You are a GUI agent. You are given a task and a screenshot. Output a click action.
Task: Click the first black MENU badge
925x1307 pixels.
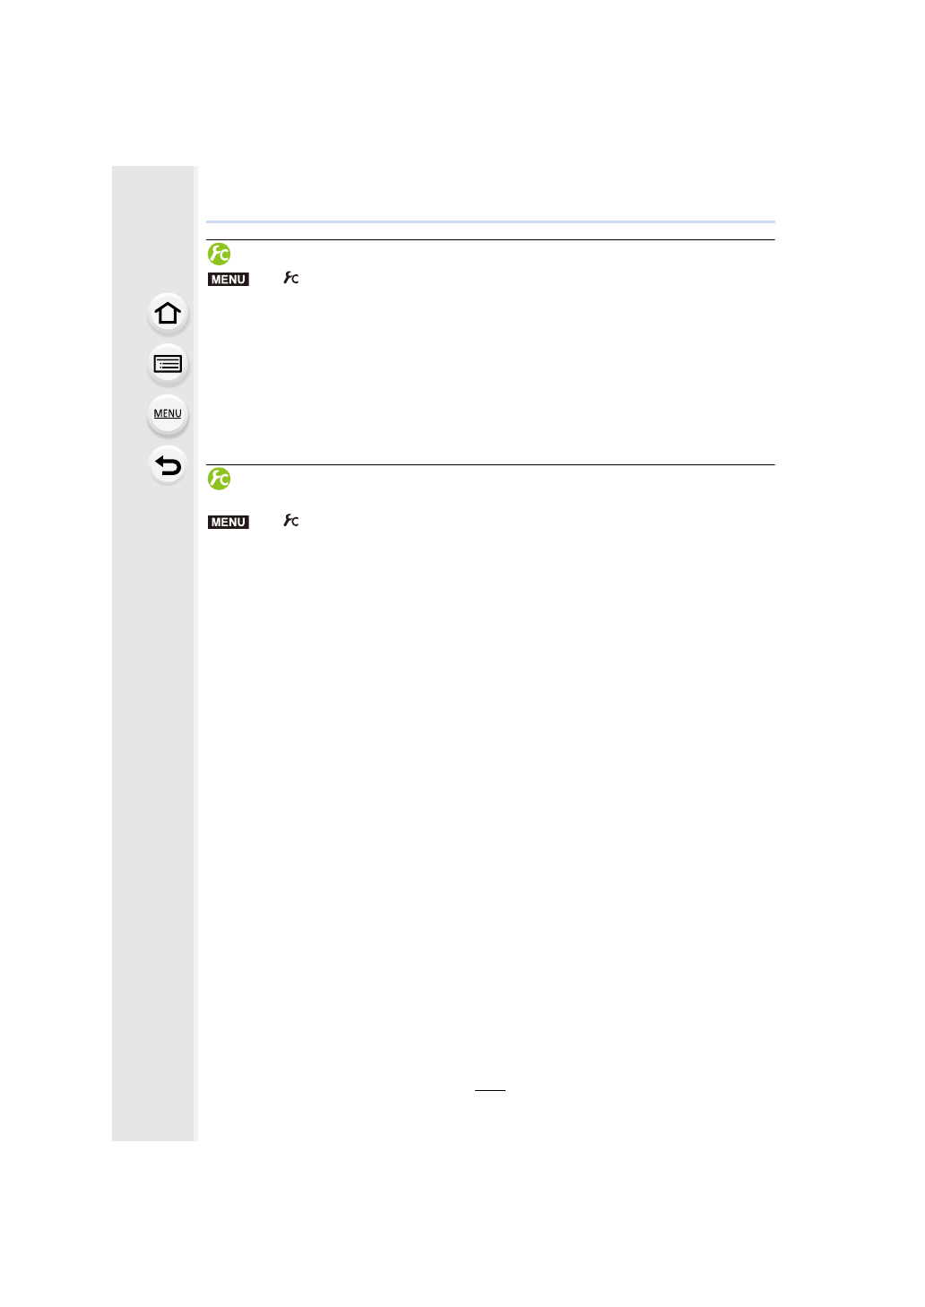[229, 280]
